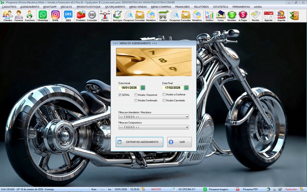This screenshot has height=192, width=307.
Task: Open the FINANCEIRO menu
Action: [x=182, y=7]
